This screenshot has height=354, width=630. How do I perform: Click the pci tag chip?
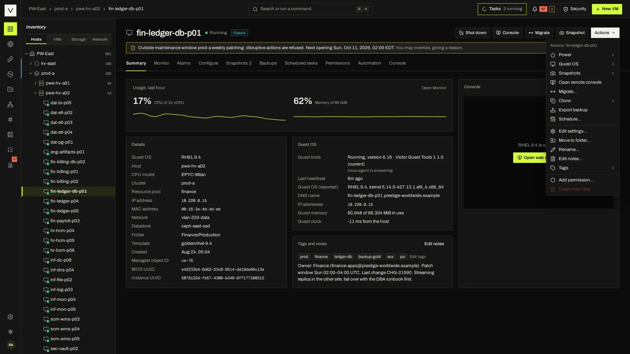402,257
